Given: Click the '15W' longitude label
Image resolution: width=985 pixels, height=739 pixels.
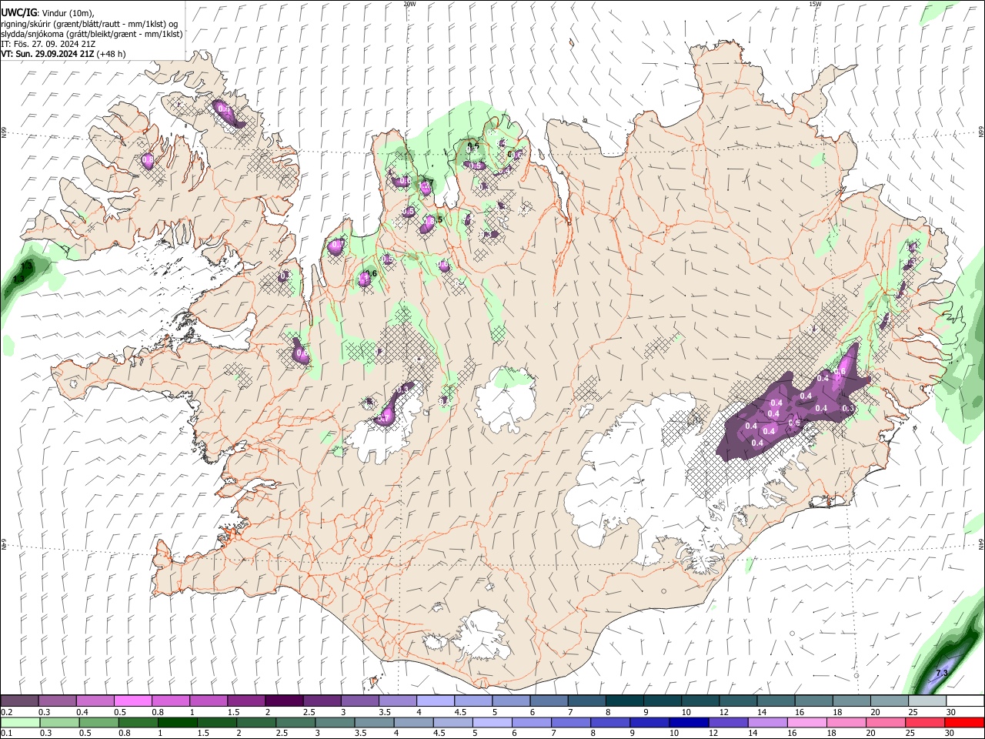Looking at the screenshot, I should coord(815,4).
